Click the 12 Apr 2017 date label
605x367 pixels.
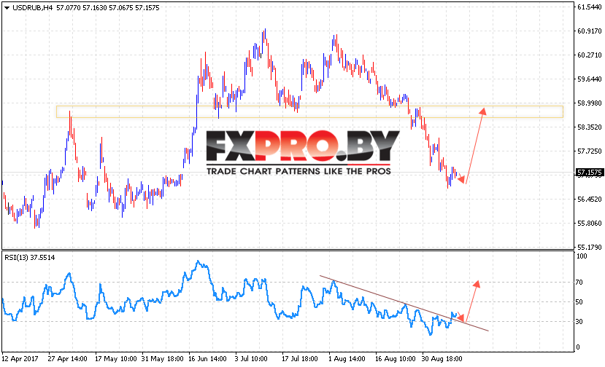(x=20, y=359)
